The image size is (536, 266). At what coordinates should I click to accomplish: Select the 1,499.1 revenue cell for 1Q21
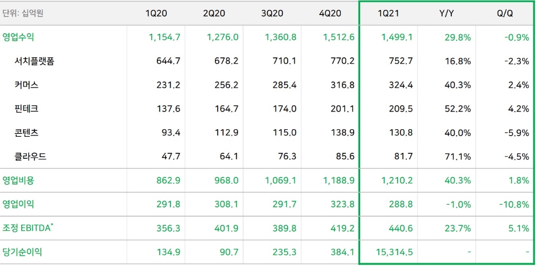[x=397, y=37]
